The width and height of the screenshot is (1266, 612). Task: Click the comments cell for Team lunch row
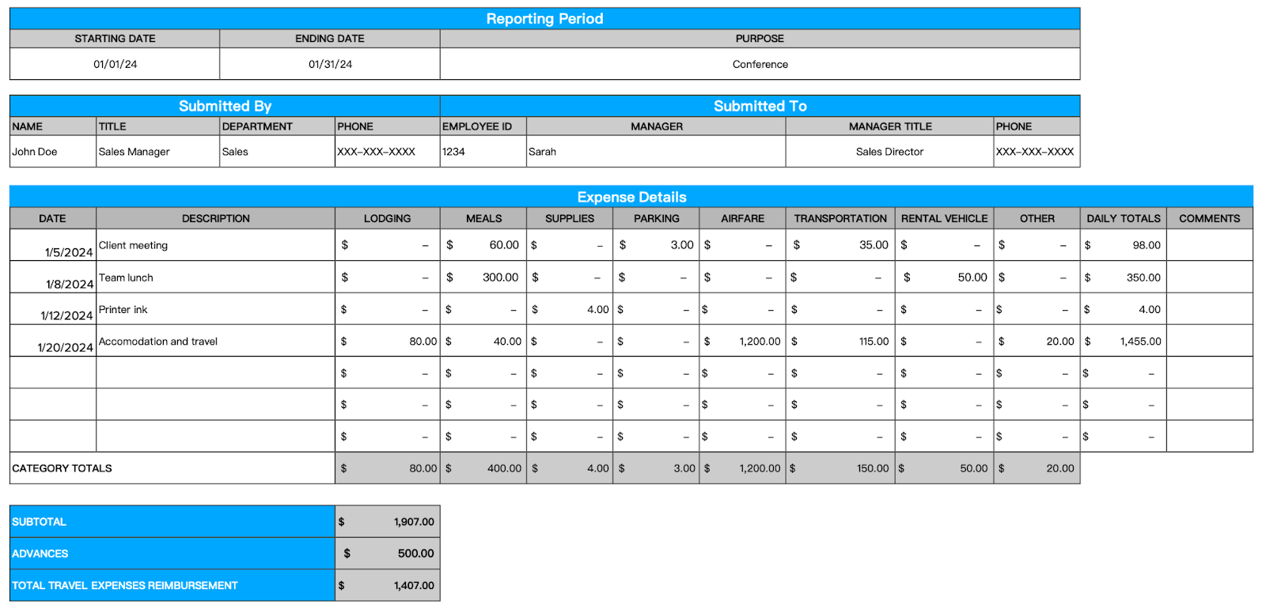tap(1209, 278)
